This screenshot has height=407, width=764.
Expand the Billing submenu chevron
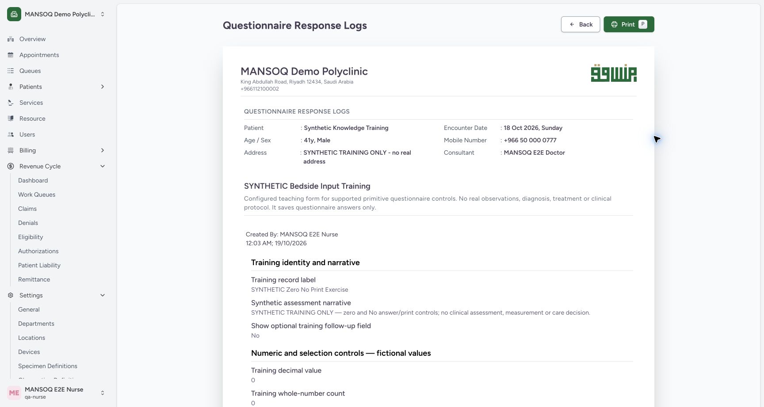coord(103,150)
